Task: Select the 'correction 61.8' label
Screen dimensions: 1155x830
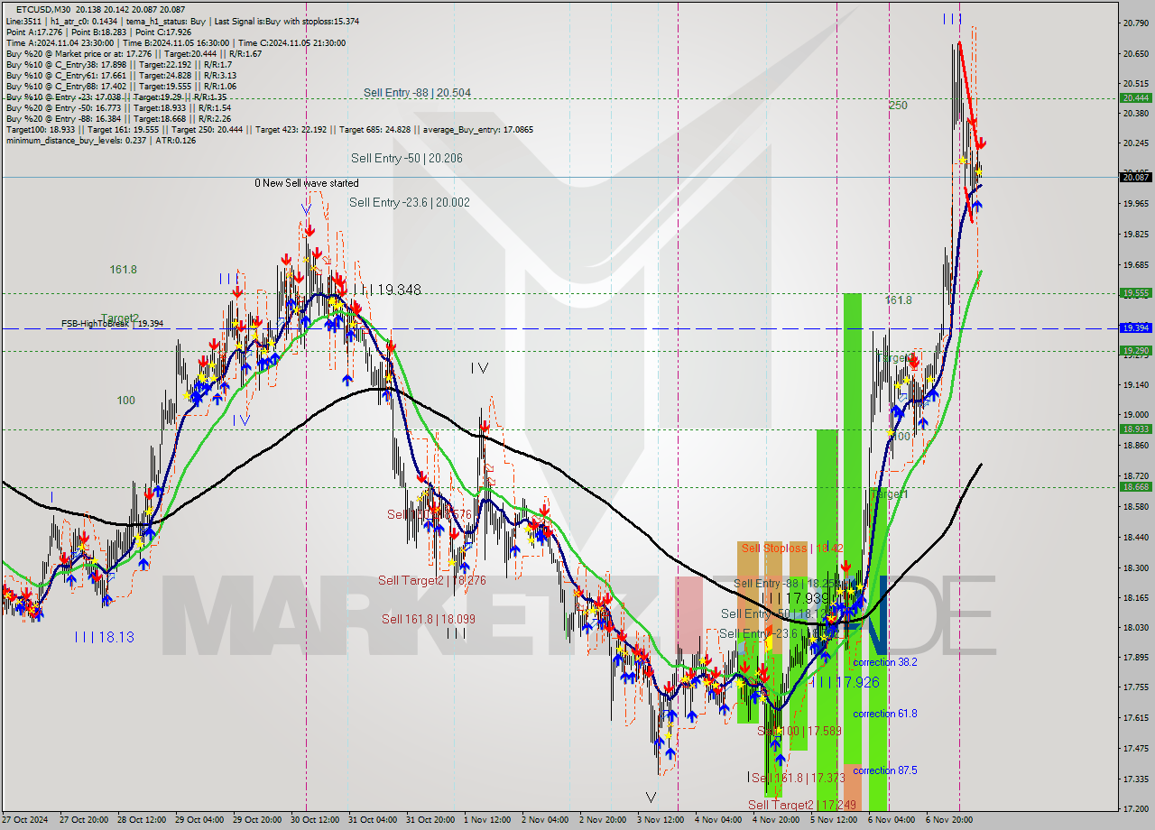Action: (885, 714)
